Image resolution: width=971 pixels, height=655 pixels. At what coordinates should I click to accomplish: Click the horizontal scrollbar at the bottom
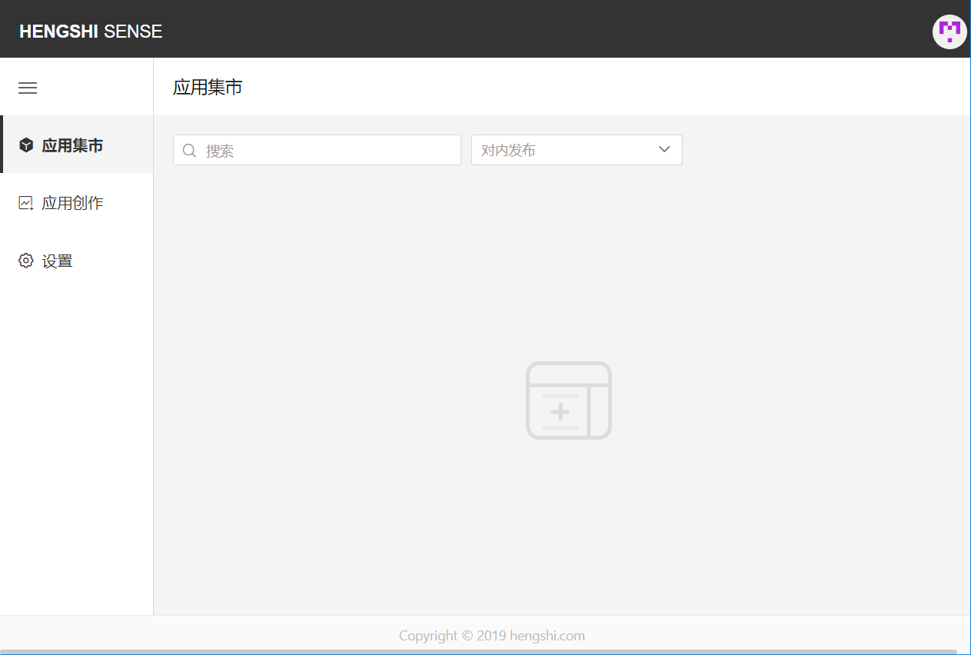tap(478, 652)
